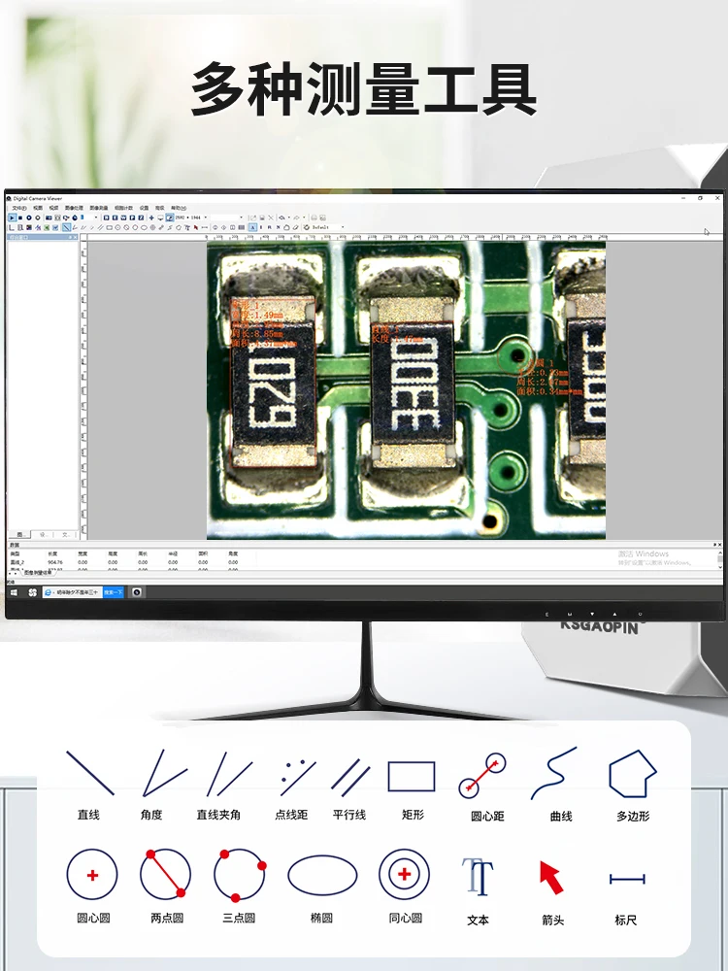
Task: Choose the 同心圆 concentric circle icon
Action: pos(404,875)
